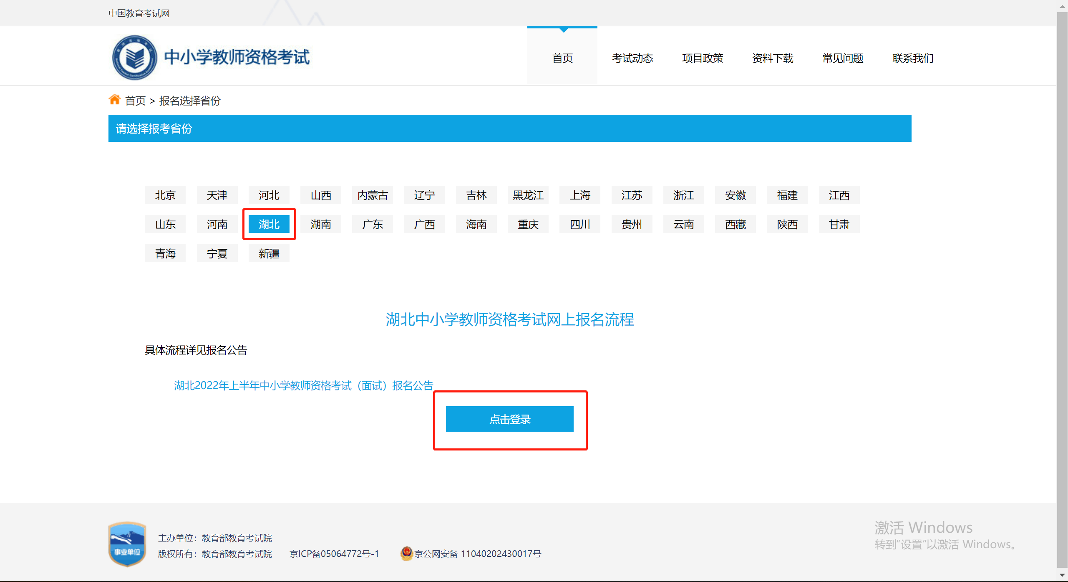Click the 首页 breadcrumb link
This screenshot has height=582, width=1068.
point(136,101)
